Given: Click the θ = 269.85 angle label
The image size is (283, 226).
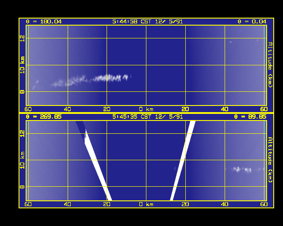Looking at the screenshot, I should click(x=44, y=117).
